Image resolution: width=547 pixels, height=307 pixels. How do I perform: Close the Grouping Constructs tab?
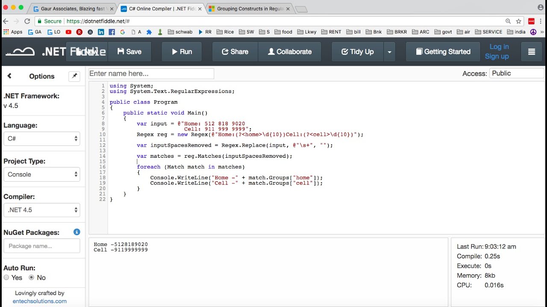click(x=288, y=9)
